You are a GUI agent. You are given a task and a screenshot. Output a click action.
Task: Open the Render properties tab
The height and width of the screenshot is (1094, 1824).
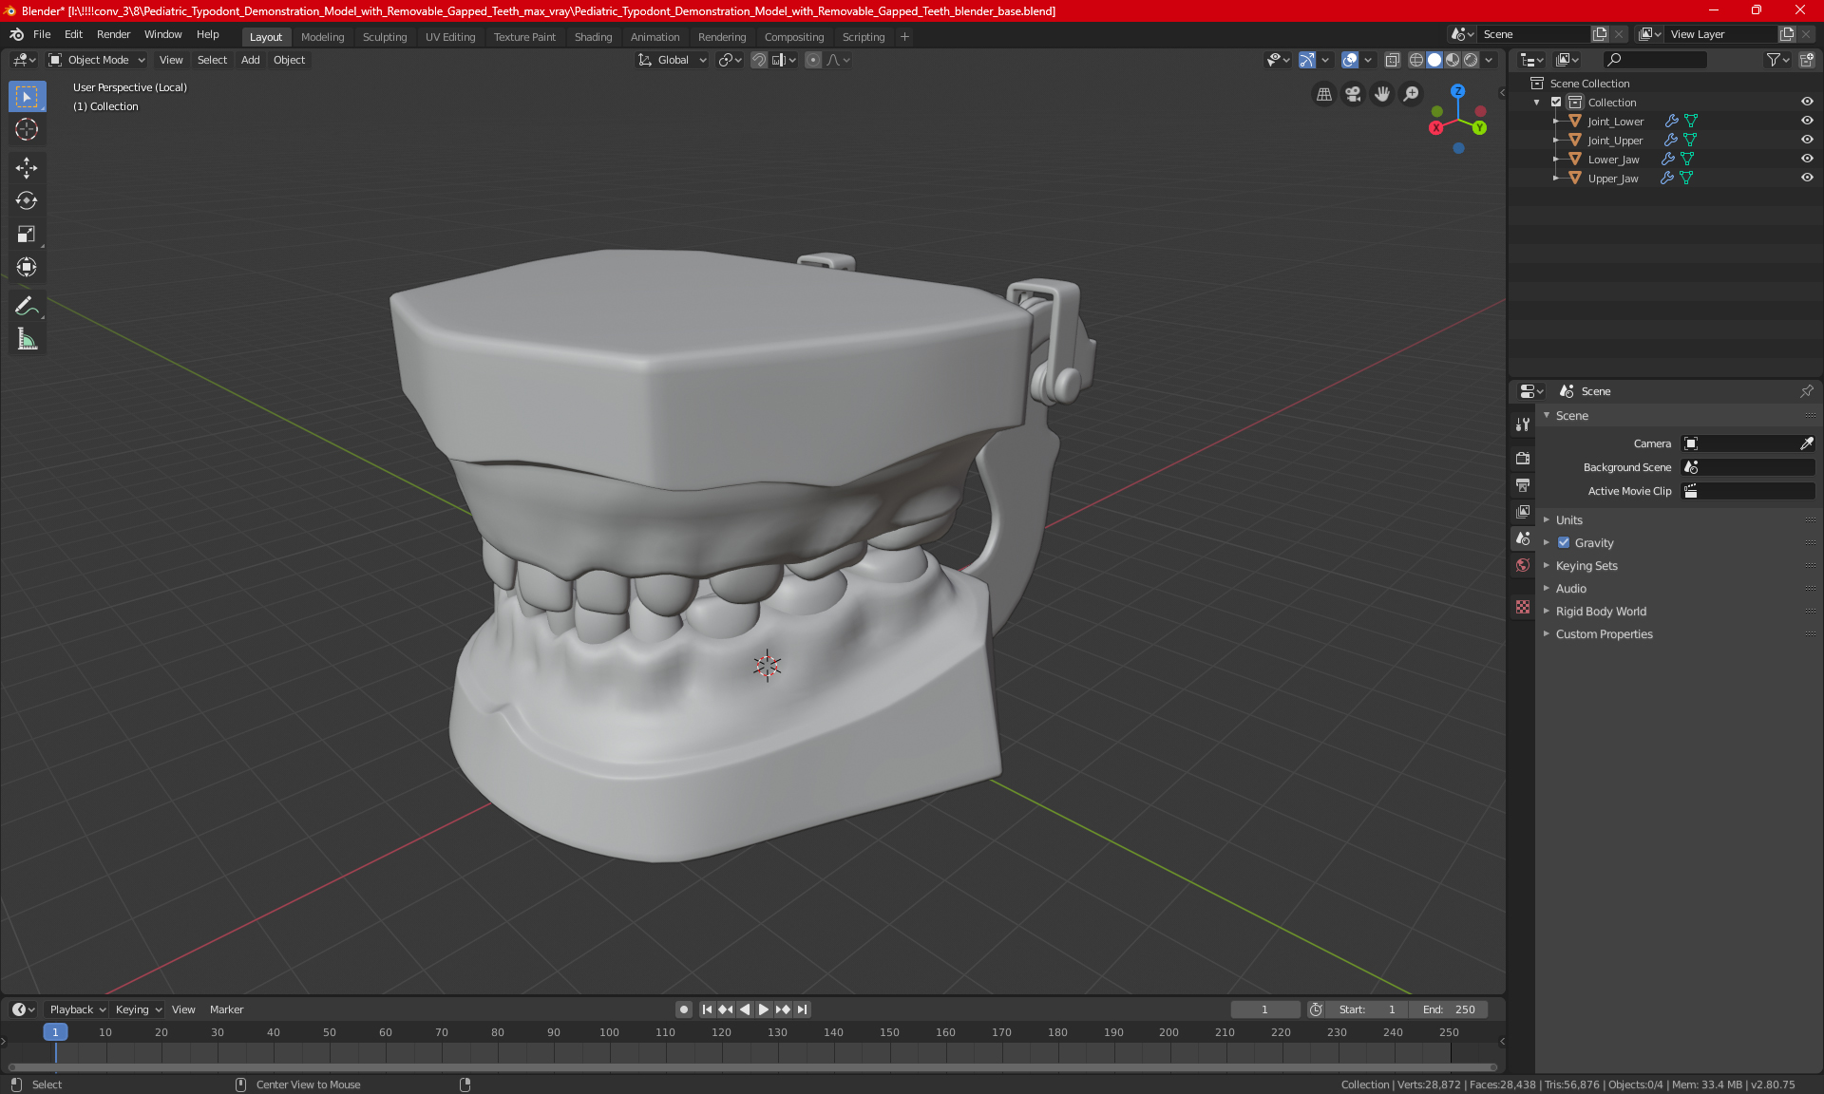[1523, 458]
